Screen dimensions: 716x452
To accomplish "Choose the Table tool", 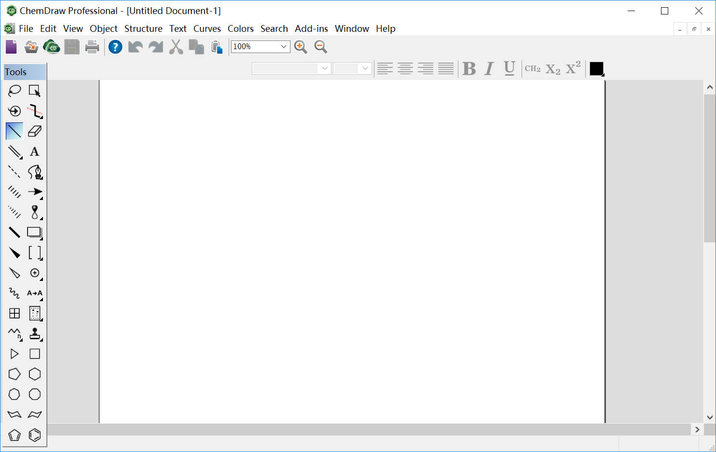I will click(x=14, y=313).
